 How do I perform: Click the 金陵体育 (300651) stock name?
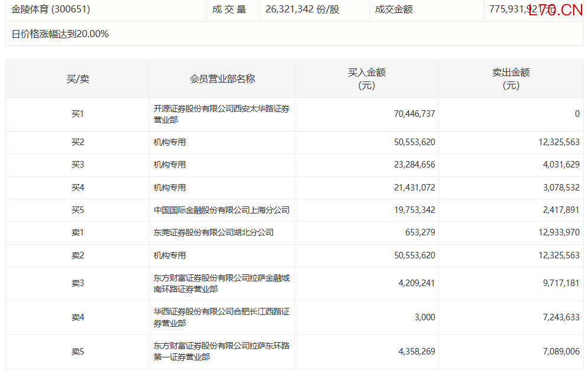click(x=51, y=9)
